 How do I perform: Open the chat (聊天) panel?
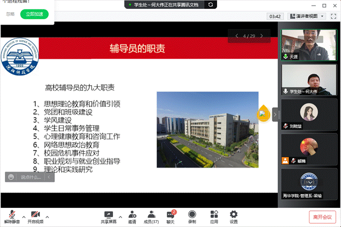(171, 217)
